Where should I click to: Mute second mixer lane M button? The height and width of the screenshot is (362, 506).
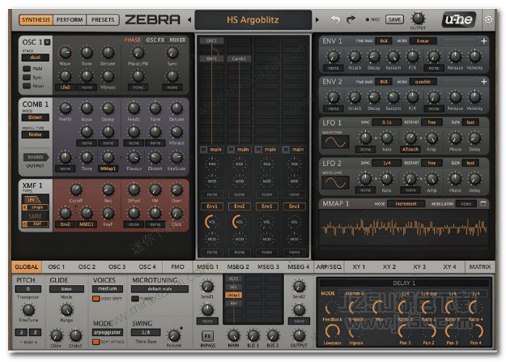231,149
